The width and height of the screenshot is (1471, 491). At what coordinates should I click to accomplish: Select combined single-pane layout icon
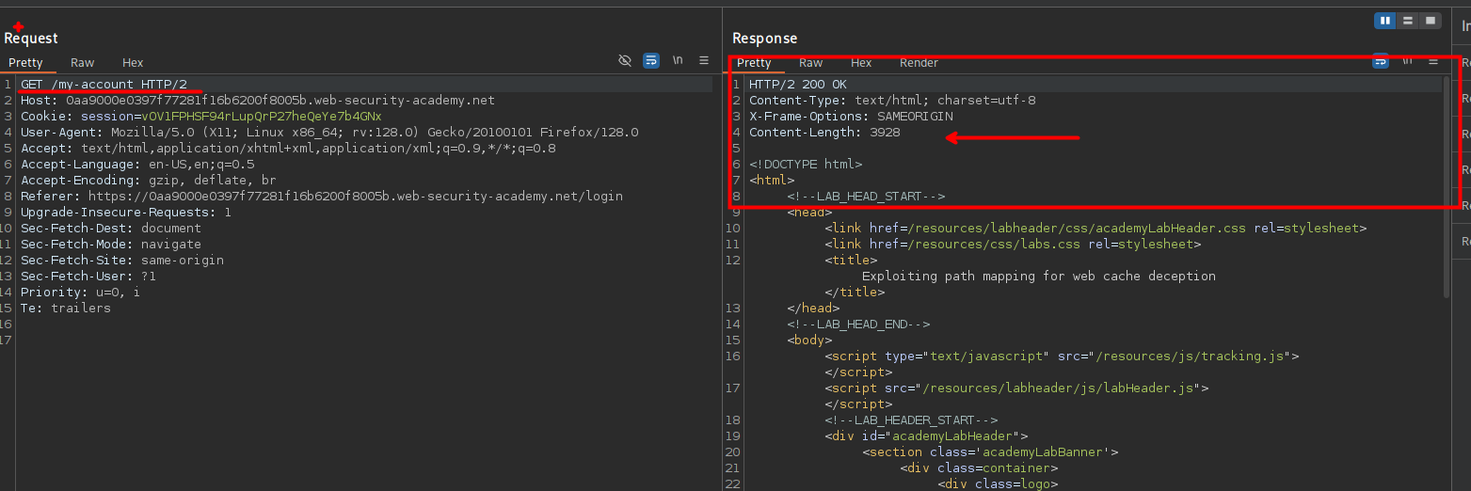(x=1431, y=21)
